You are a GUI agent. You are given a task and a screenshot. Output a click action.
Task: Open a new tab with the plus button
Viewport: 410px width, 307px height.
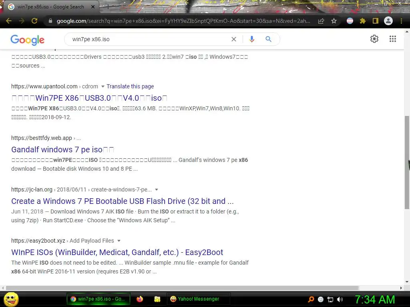click(108, 7)
